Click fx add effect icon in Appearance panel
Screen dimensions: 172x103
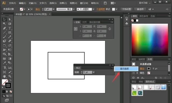coord(143,78)
